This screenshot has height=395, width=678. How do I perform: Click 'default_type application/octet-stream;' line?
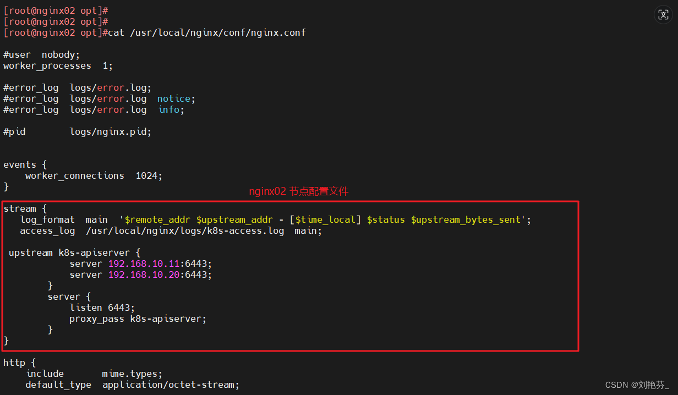pos(133,385)
